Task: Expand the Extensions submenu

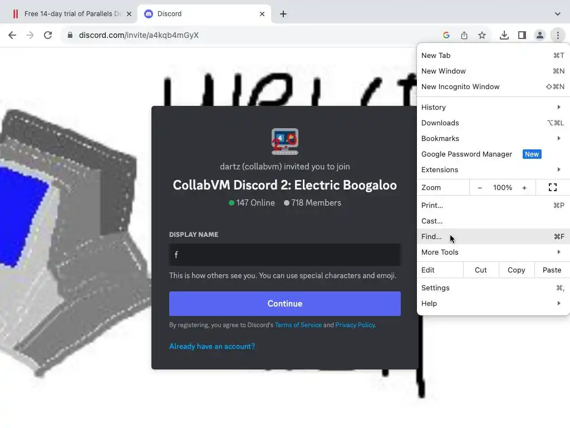Action: 493,169
